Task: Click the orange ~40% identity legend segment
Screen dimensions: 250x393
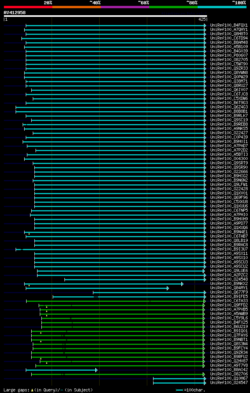Action: pos(77,7)
